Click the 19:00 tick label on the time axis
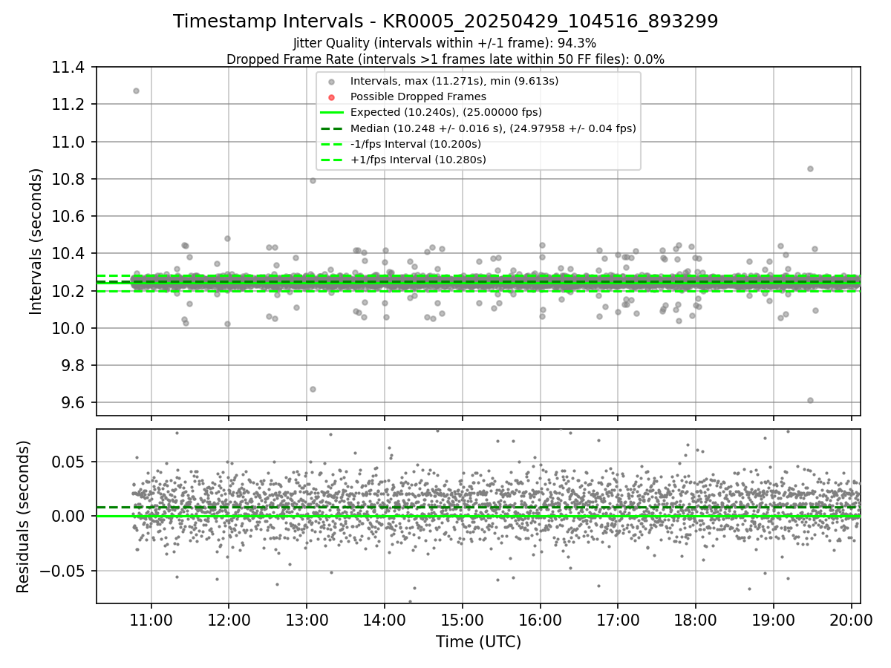Screen dimensions: 891x668 tap(774, 619)
